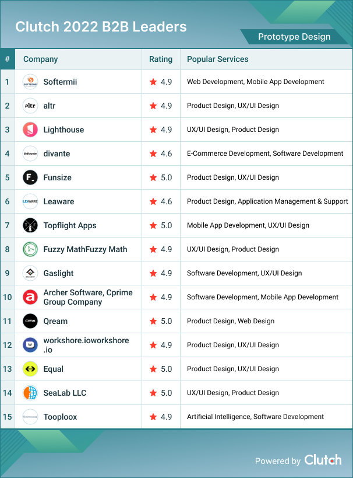This screenshot has height=478, width=353.
Task: Open the Tooploox company name link
Action: point(60,417)
